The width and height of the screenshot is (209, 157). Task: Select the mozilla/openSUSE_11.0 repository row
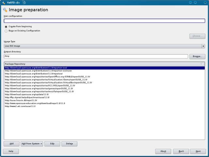104,92
